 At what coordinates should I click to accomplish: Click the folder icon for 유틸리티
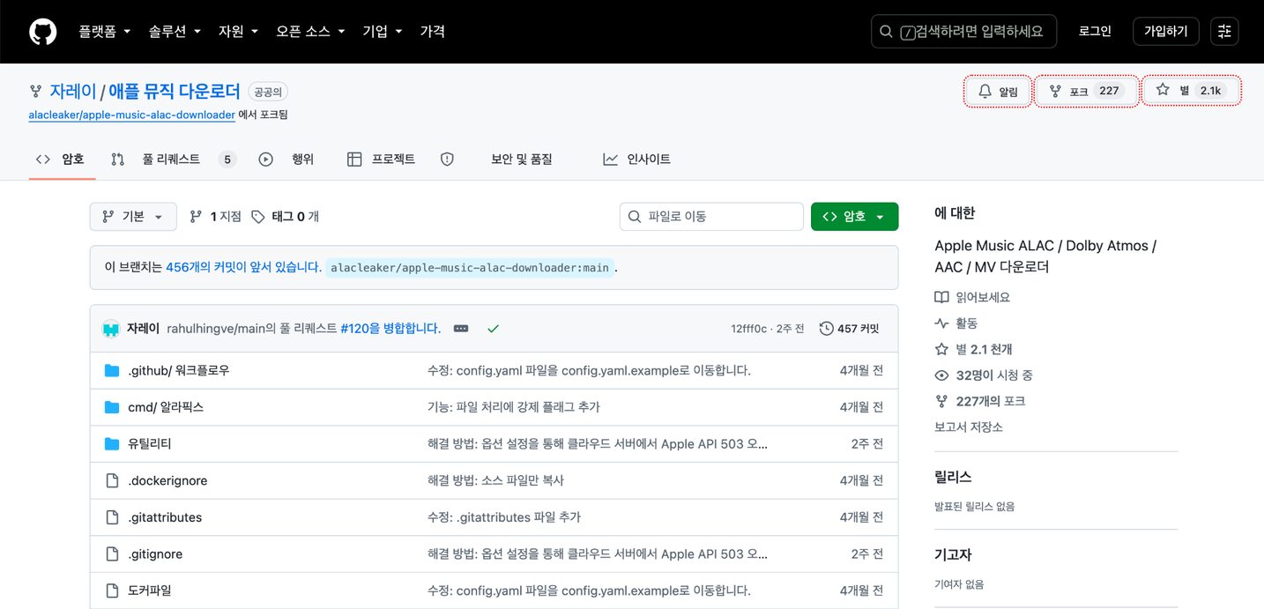(112, 443)
